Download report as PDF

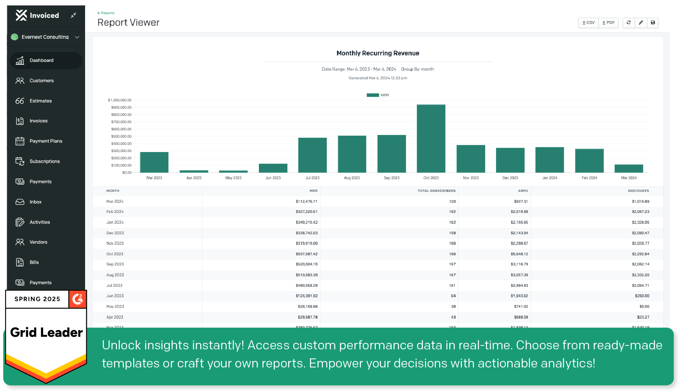(x=609, y=22)
